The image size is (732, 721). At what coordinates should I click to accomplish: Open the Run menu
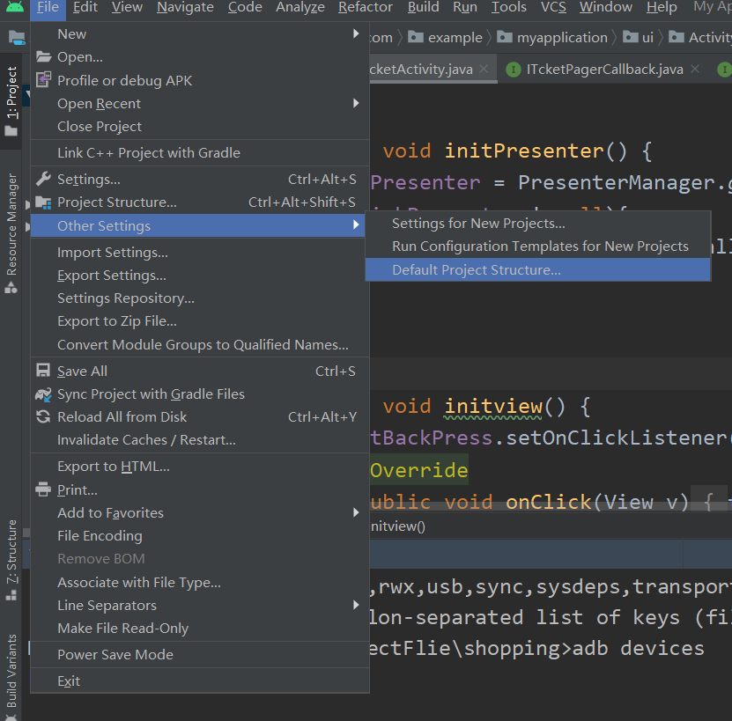coord(465,7)
